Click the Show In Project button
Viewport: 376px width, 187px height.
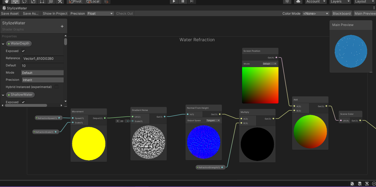pos(55,13)
